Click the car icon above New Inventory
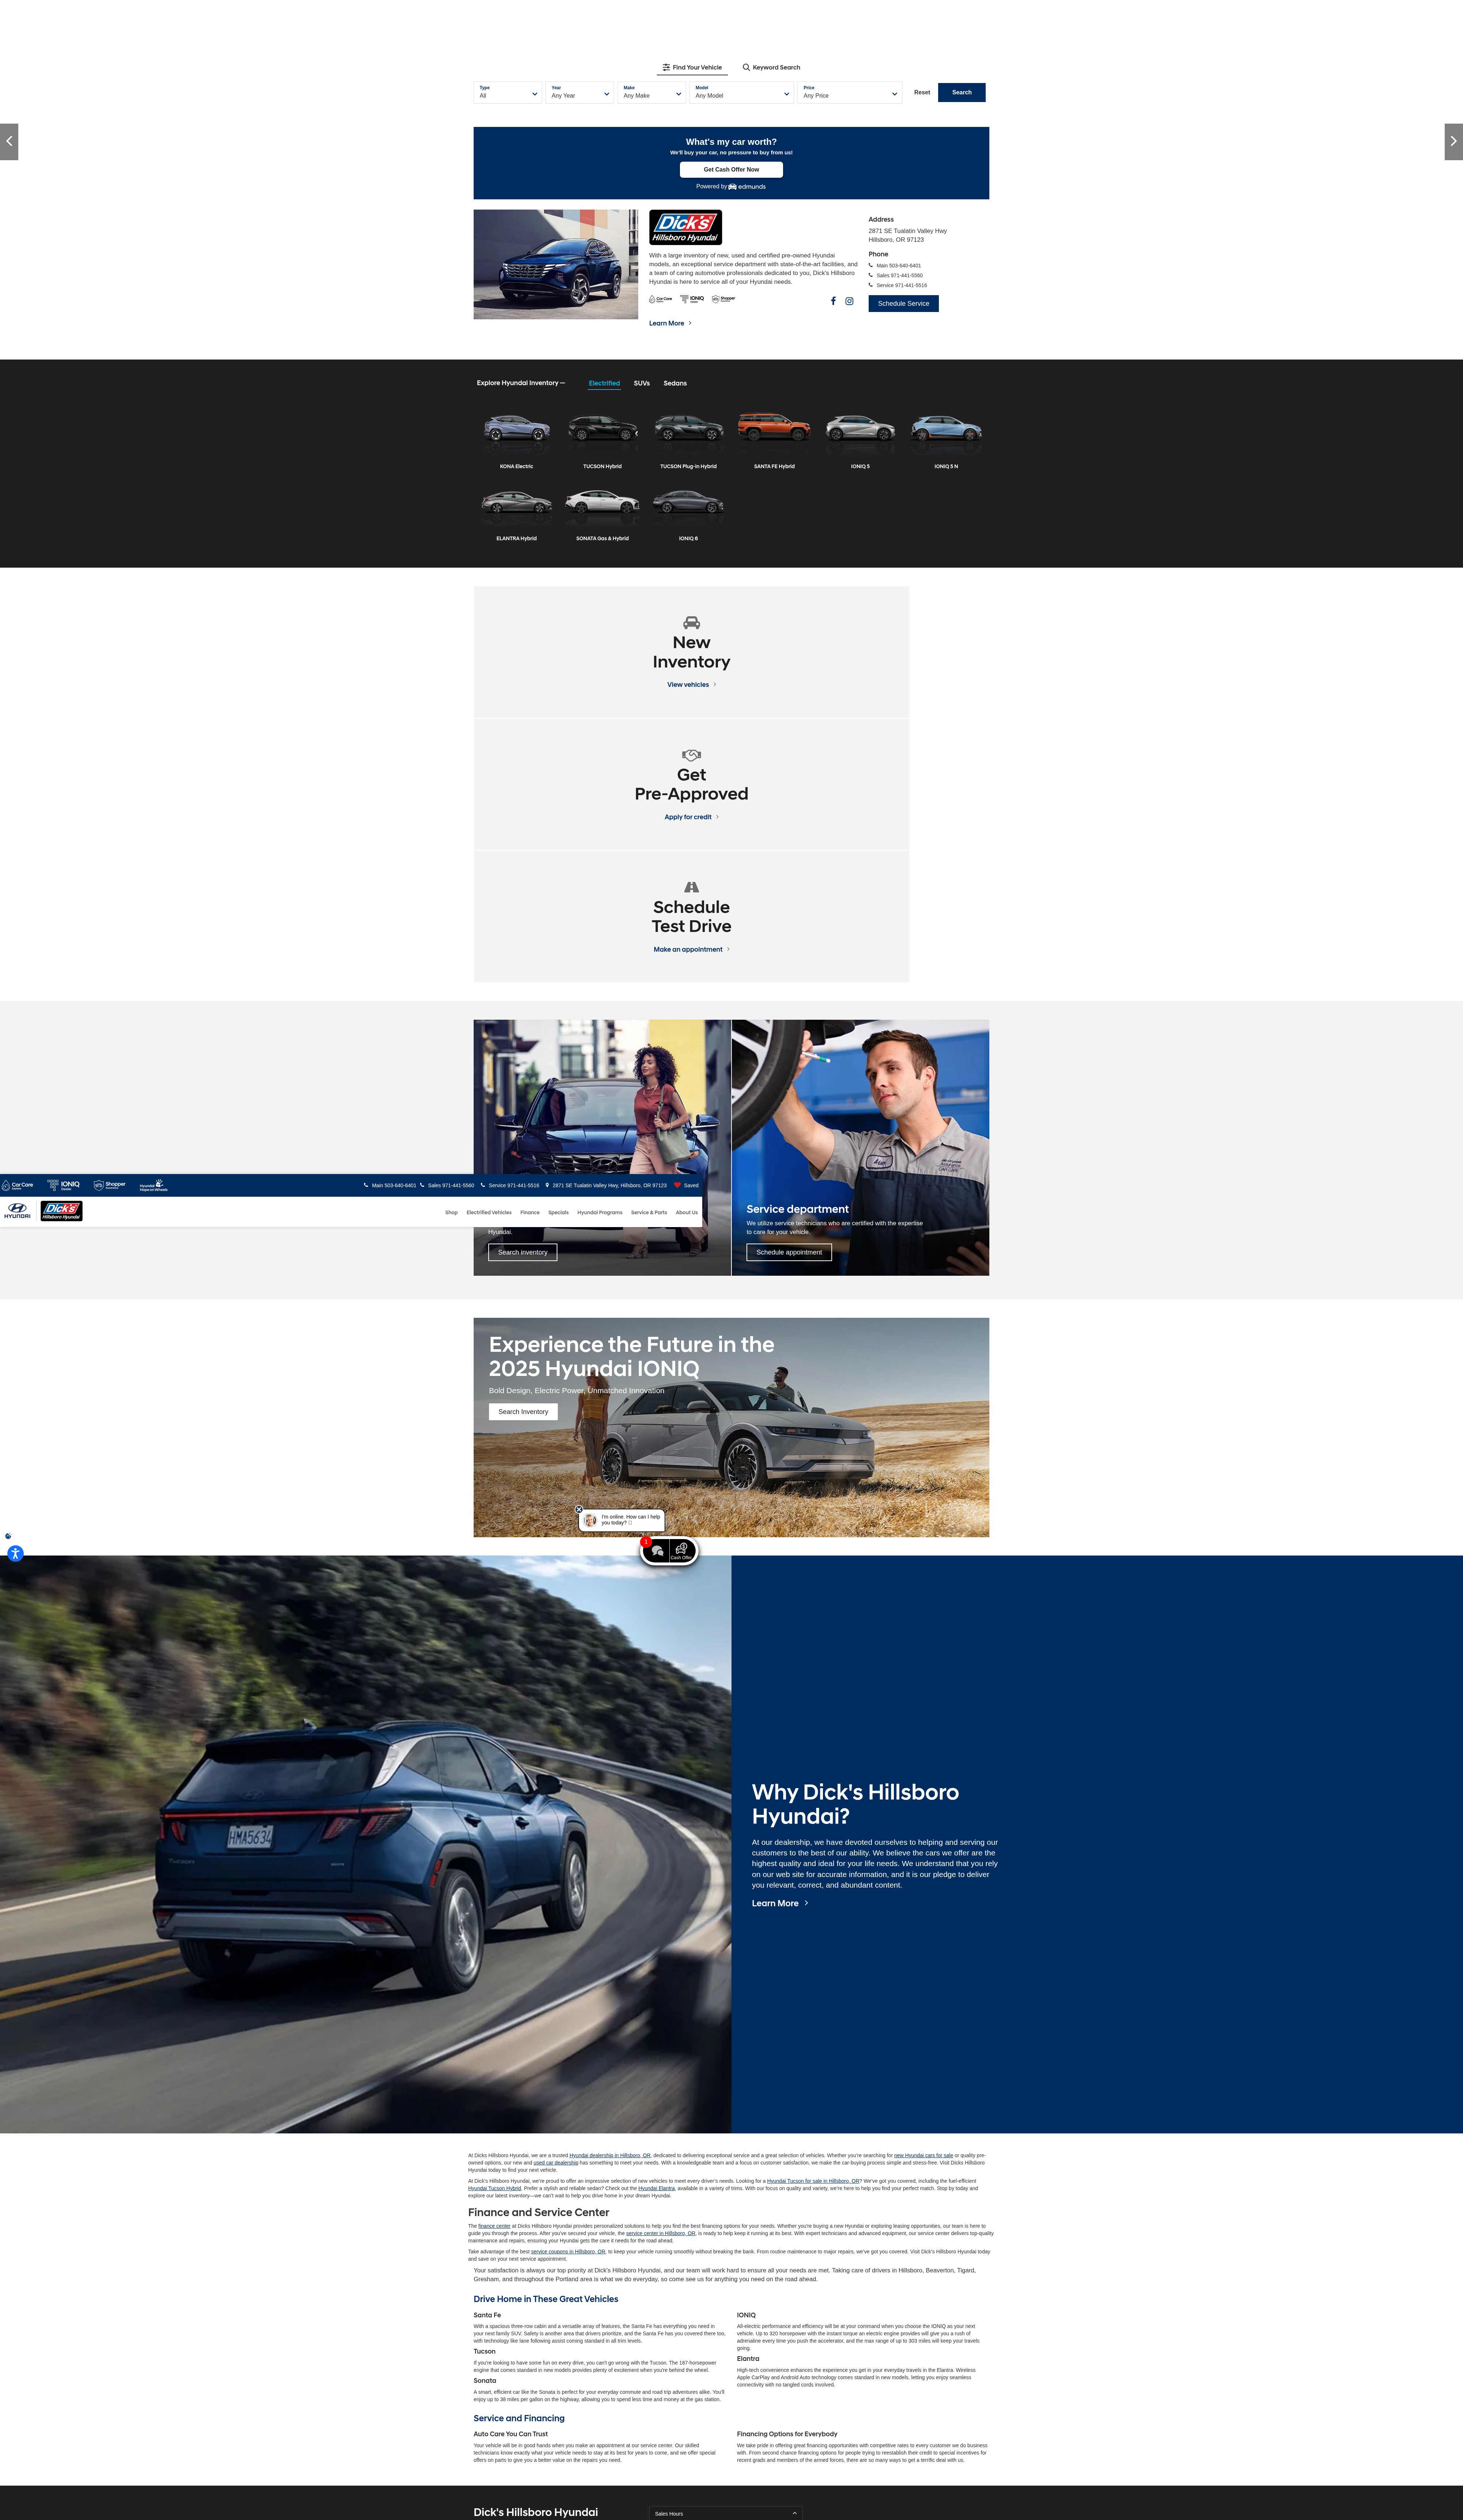The height and width of the screenshot is (2520, 1463). 691,623
